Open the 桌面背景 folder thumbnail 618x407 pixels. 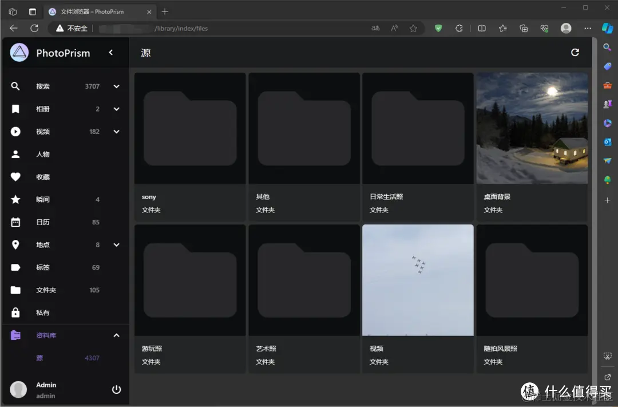pyautogui.click(x=532, y=128)
